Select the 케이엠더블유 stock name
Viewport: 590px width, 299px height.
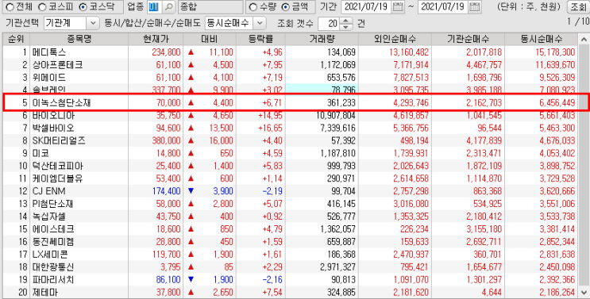57,178
